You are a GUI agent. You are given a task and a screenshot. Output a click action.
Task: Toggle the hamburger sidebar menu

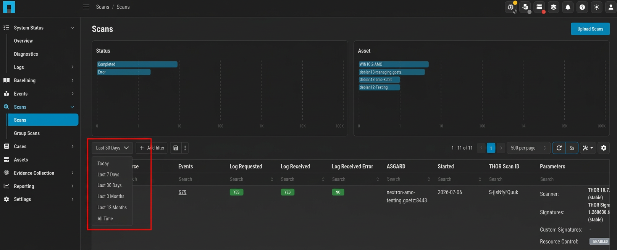(86, 7)
